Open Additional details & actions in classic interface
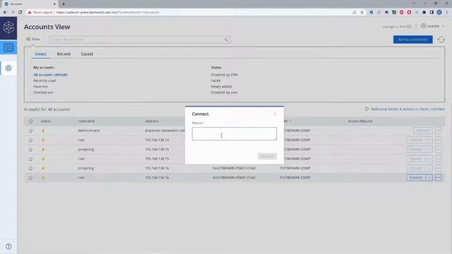This screenshot has height=254, width=452. pos(408,109)
